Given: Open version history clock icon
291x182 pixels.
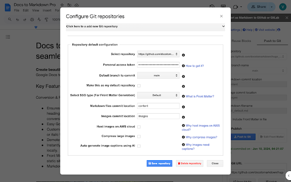Looking at the screenshot, I should 212,6.
